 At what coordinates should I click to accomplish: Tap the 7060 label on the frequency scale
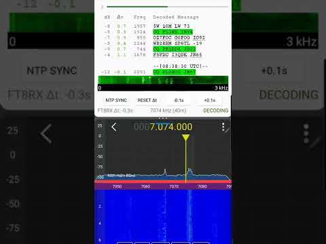tap(145, 186)
